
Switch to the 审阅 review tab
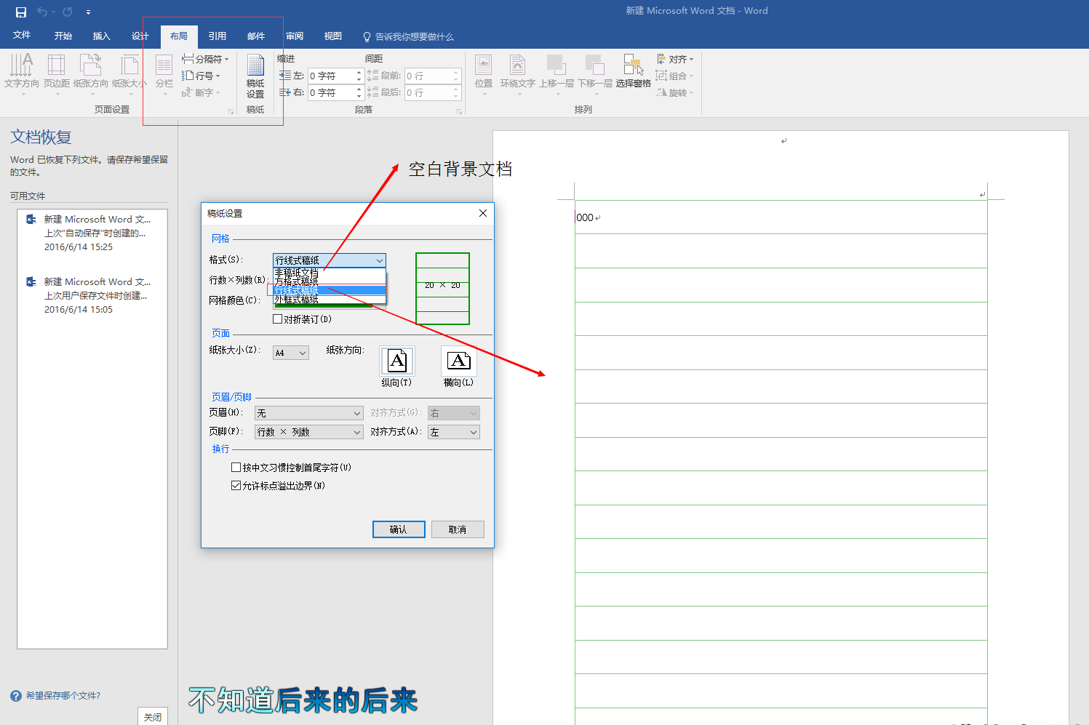pyautogui.click(x=295, y=36)
